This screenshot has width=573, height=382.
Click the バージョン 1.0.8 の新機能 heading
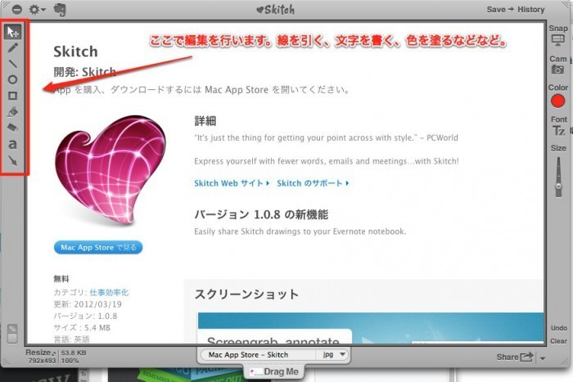[x=261, y=214]
